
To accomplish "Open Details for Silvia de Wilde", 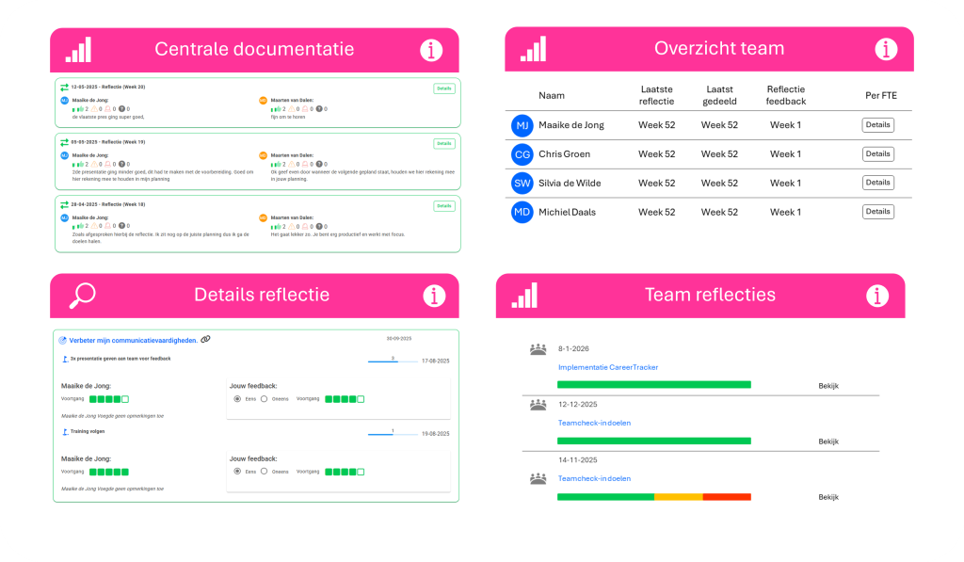I will tap(876, 183).
